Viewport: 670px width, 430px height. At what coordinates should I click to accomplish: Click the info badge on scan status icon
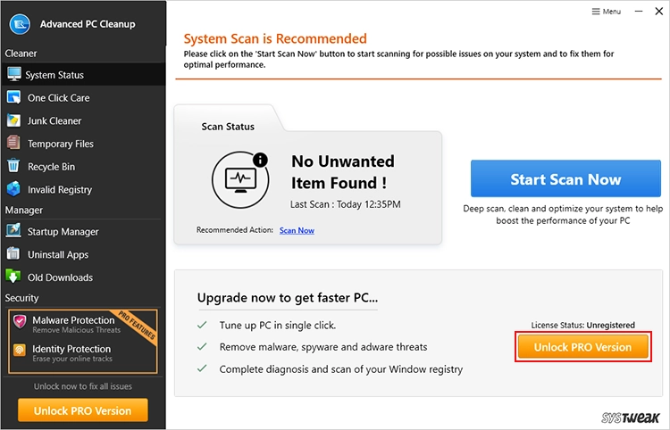point(260,160)
